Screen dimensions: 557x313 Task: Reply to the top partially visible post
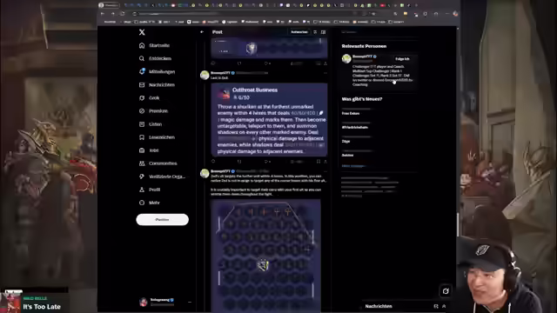pos(213,63)
